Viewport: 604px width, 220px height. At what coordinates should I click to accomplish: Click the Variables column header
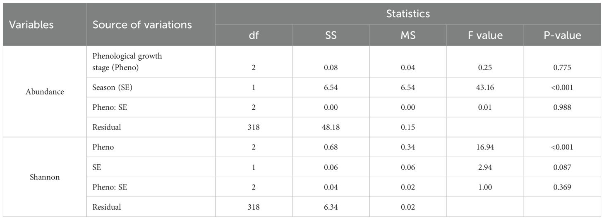[x=31, y=24]
